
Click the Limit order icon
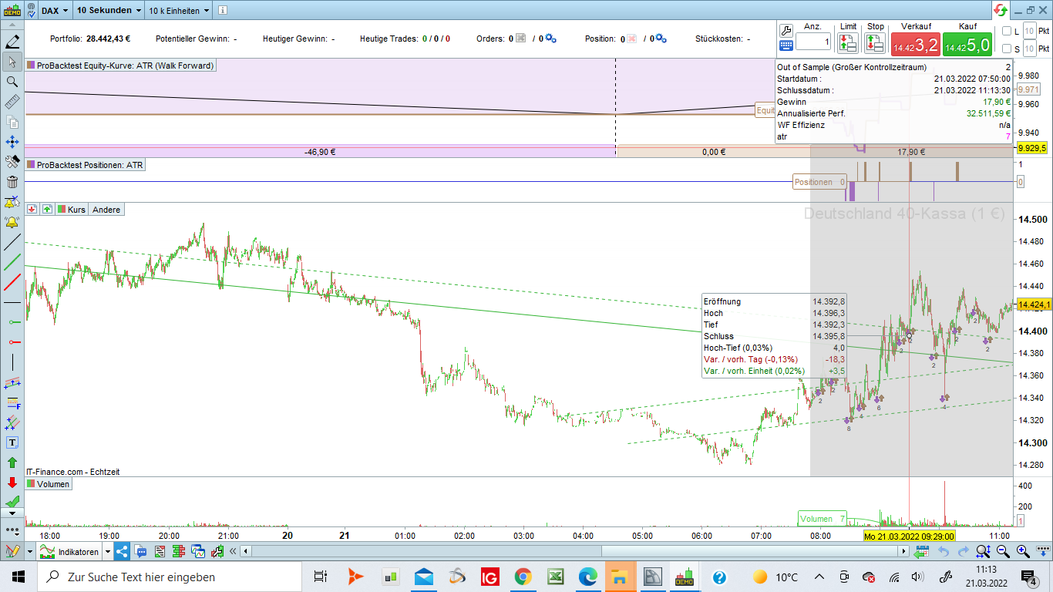848,43
